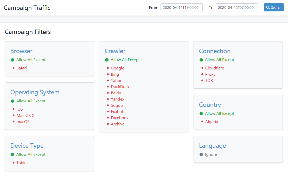Screen dimensions: 288x177
Task: Click DuckDuck in the Crawler list
Action: [x=120, y=87]
